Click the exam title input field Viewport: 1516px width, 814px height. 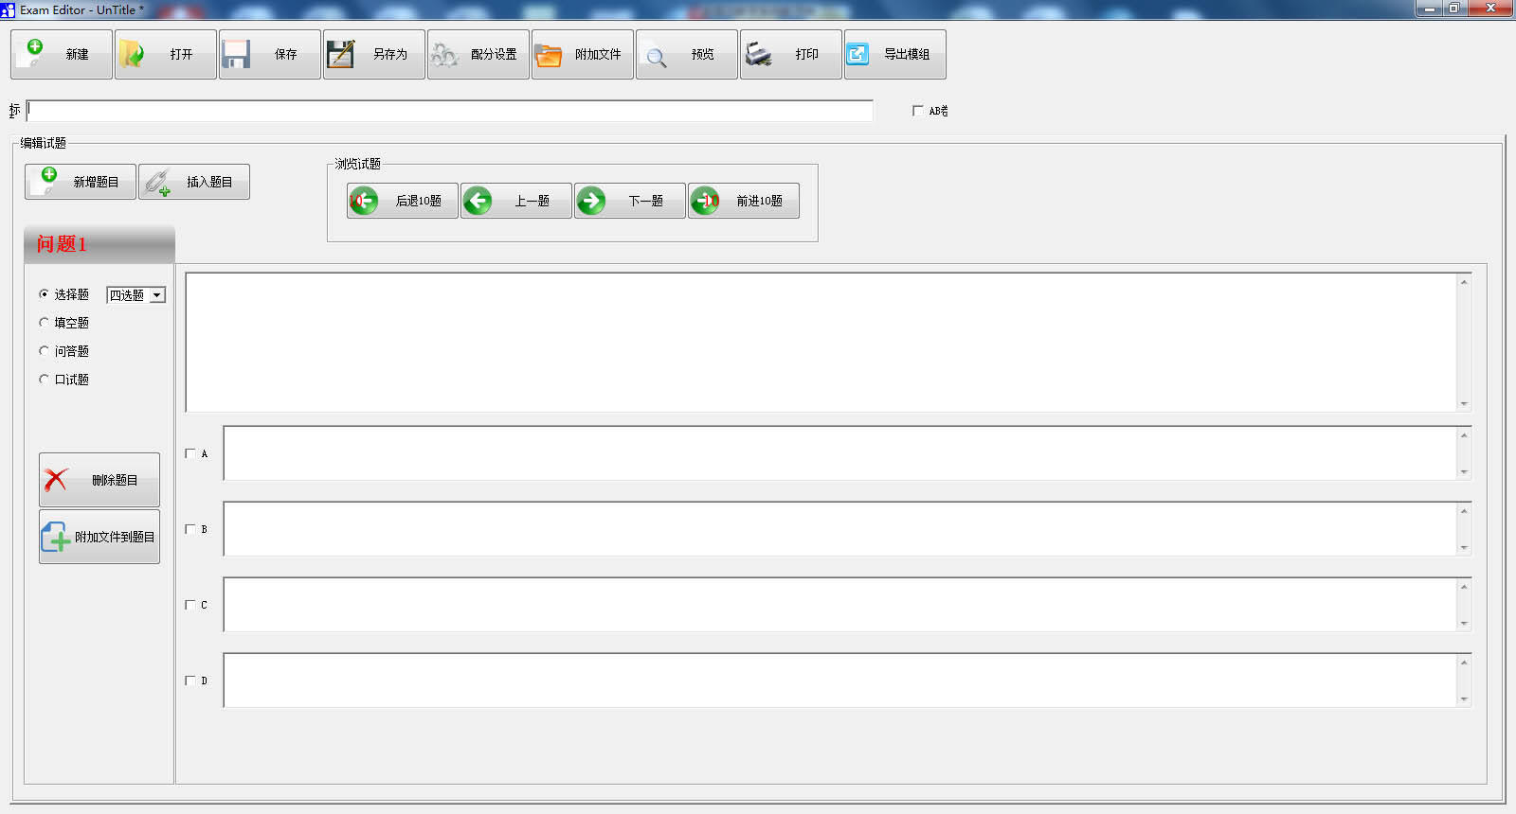[449, 111]
